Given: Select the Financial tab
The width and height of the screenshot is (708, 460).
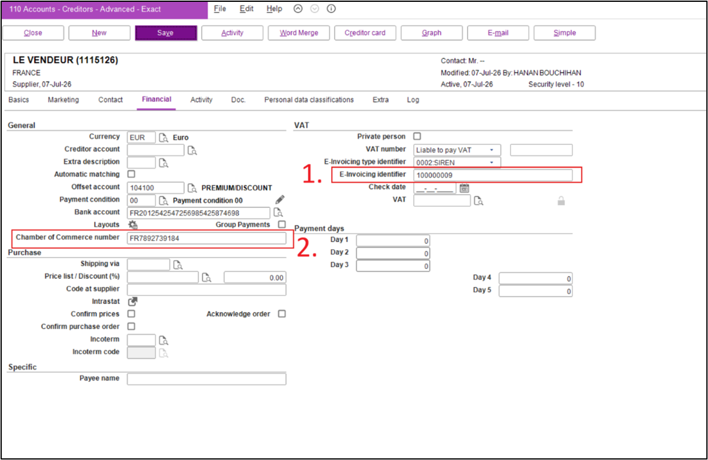Looking at the screenshot, I should point(156,99).
